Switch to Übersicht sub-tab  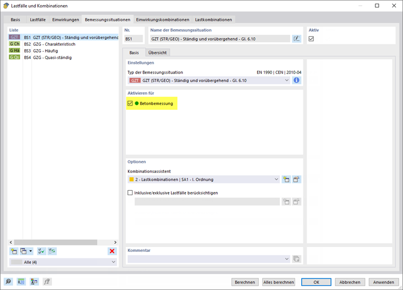pyautogui.click(x=157, y=52)
